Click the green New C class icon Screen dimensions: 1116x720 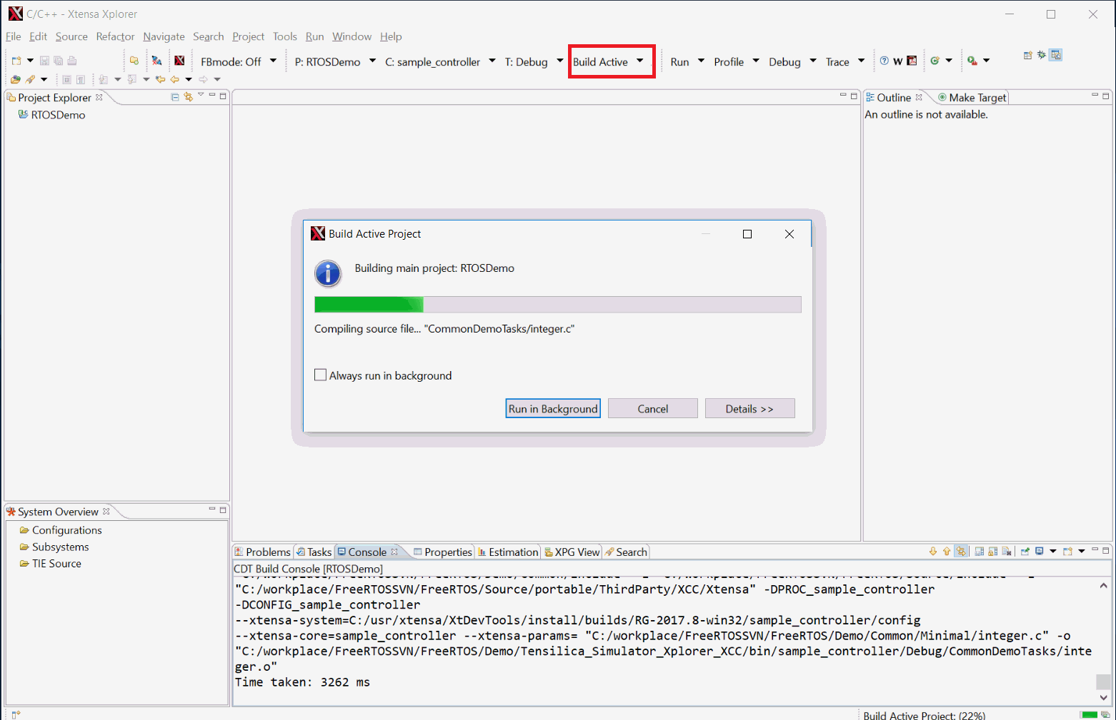[x=935, y=61]
